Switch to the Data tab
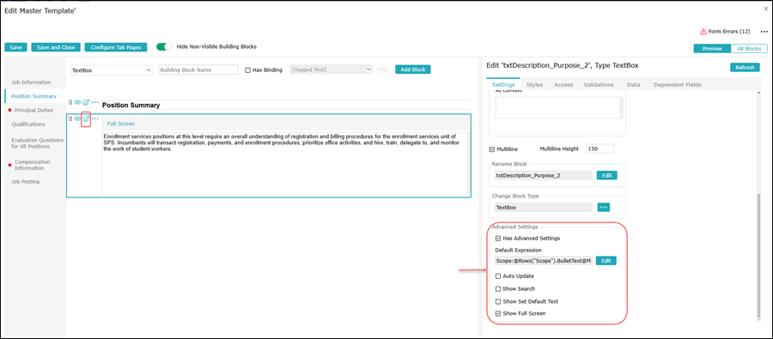This screenshot has width=773, height=339. click(x=634, y=85)
